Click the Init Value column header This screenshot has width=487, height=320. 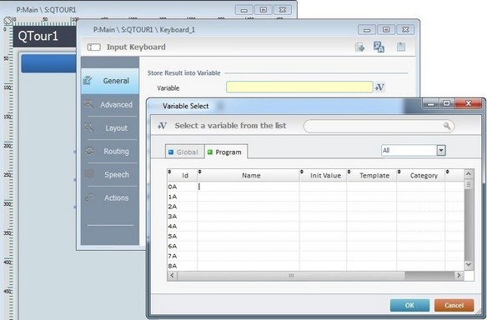point(324,175)
